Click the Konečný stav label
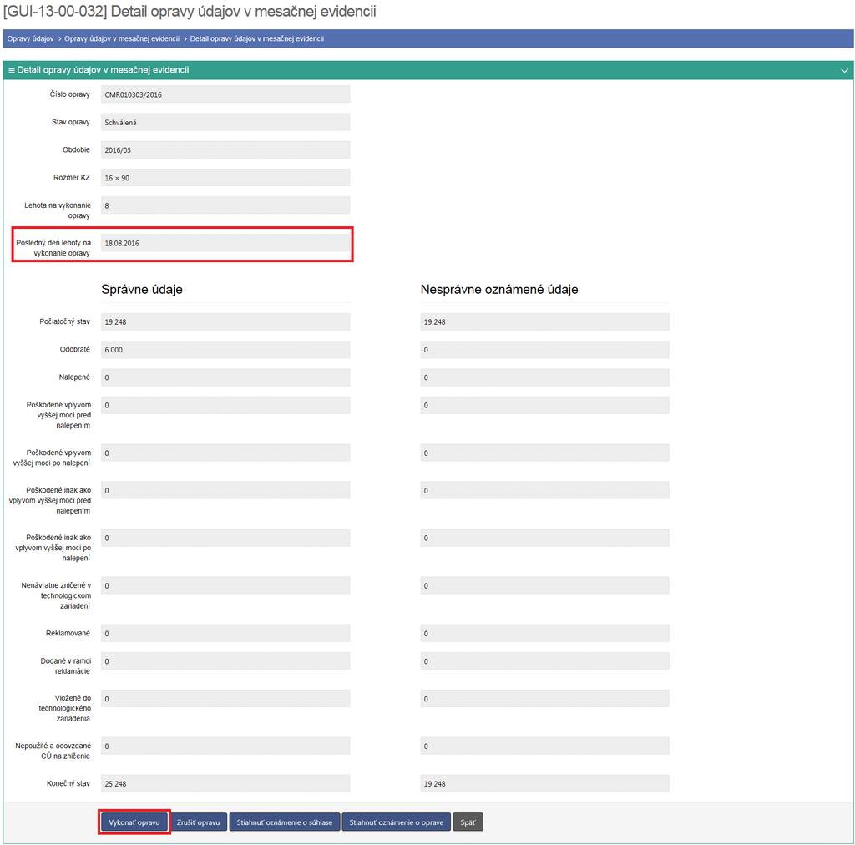The width and height of the screenshot is (855, 845). click(68, 783)
